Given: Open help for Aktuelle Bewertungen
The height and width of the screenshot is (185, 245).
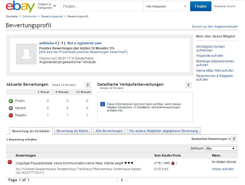Looking at the screenshot, I should tap(88, 85).
